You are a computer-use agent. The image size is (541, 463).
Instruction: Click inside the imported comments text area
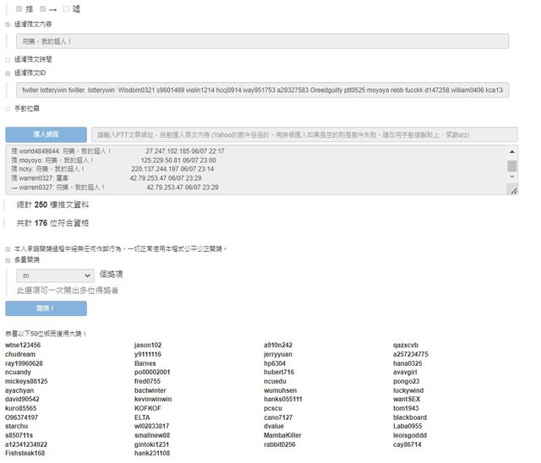tap(254, 170)
